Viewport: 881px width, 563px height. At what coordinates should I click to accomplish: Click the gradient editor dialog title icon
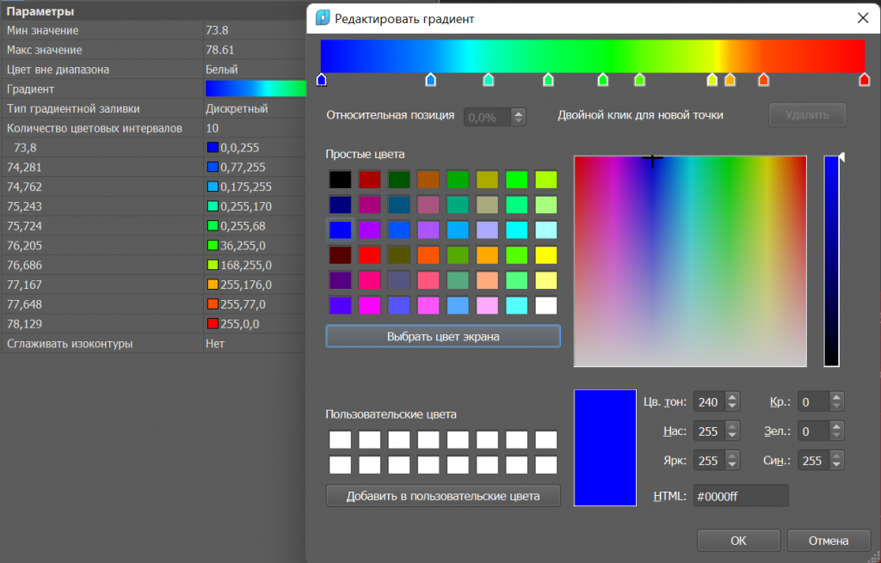point(323,18)
